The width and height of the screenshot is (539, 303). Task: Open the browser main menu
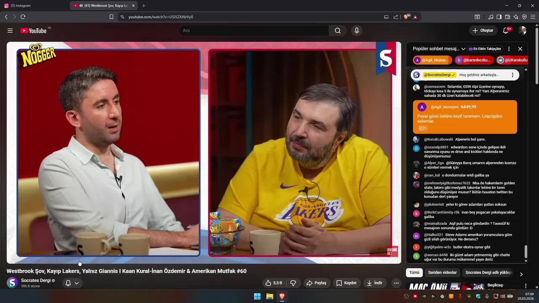coord(533,17)
